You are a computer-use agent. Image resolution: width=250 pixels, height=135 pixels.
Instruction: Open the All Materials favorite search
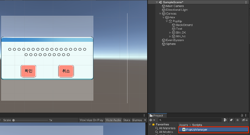click(167, 128)
